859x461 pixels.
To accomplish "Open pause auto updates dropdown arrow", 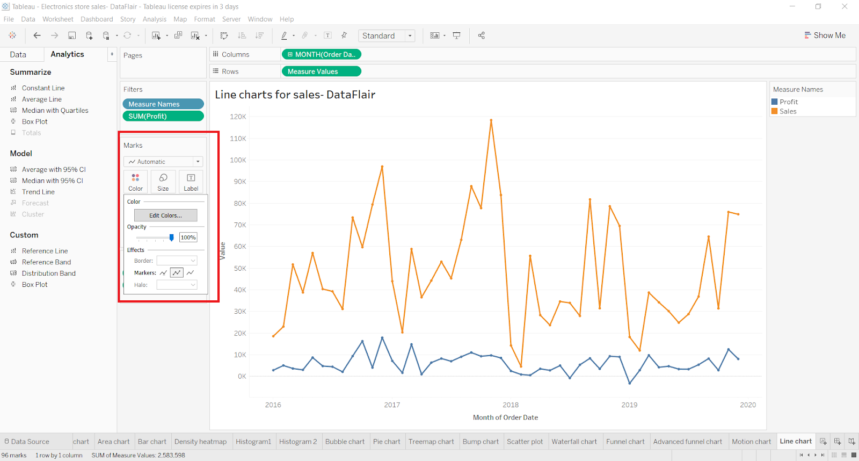I will 117,36.
